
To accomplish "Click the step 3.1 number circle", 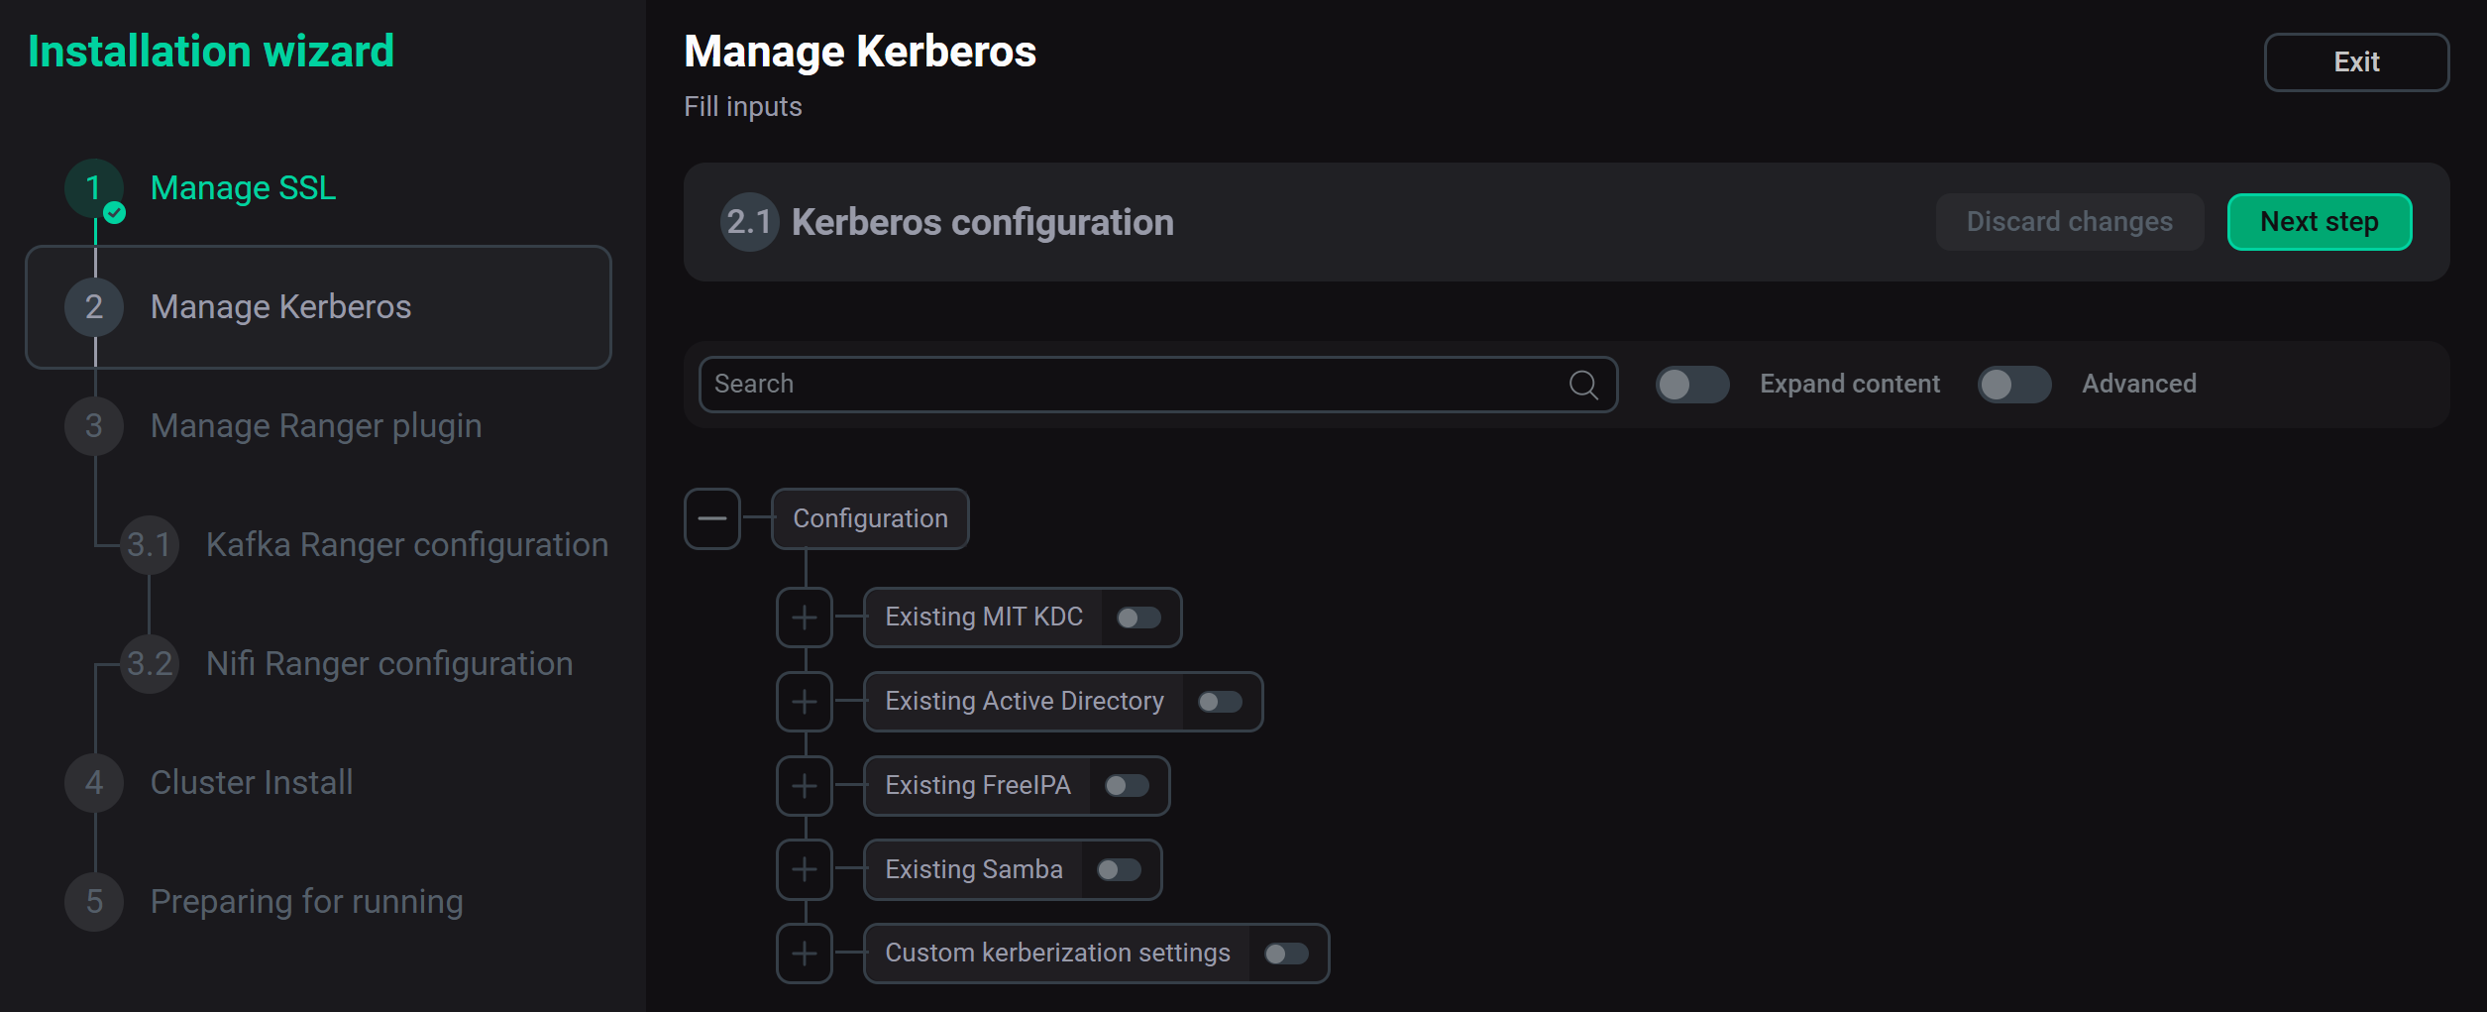I will pyautogui.click(x=150, y=545).
